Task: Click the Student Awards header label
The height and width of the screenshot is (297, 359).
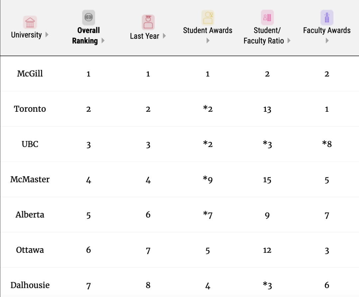Action: pos(208,30)
